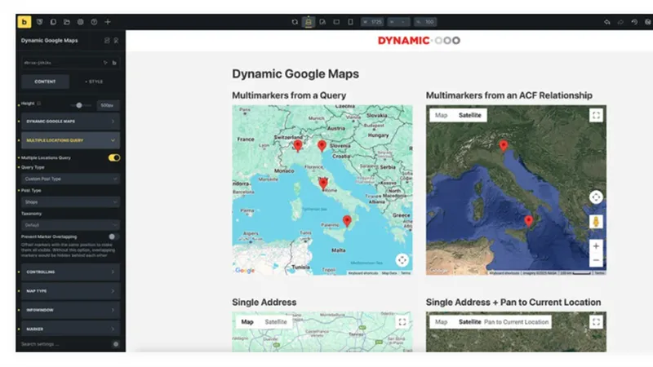Open the settings gear in top toolbar
Image resolution: width=653 pixels, height=367 pixels.
point(80,22)
